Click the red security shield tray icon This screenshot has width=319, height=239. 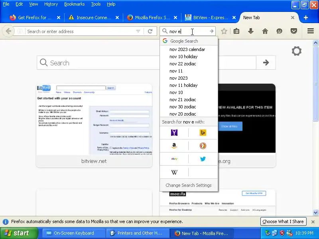click(282, 233)
